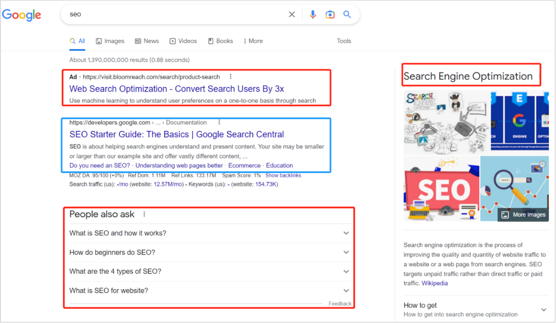Expand "What is SEO and how it works?"
This screenshot has width=556, height=323.
[x=346, y=233]
